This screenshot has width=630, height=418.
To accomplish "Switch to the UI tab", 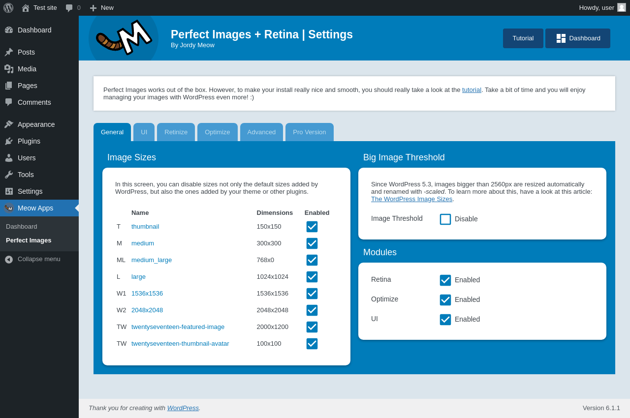I will click(x=144, y=132).
